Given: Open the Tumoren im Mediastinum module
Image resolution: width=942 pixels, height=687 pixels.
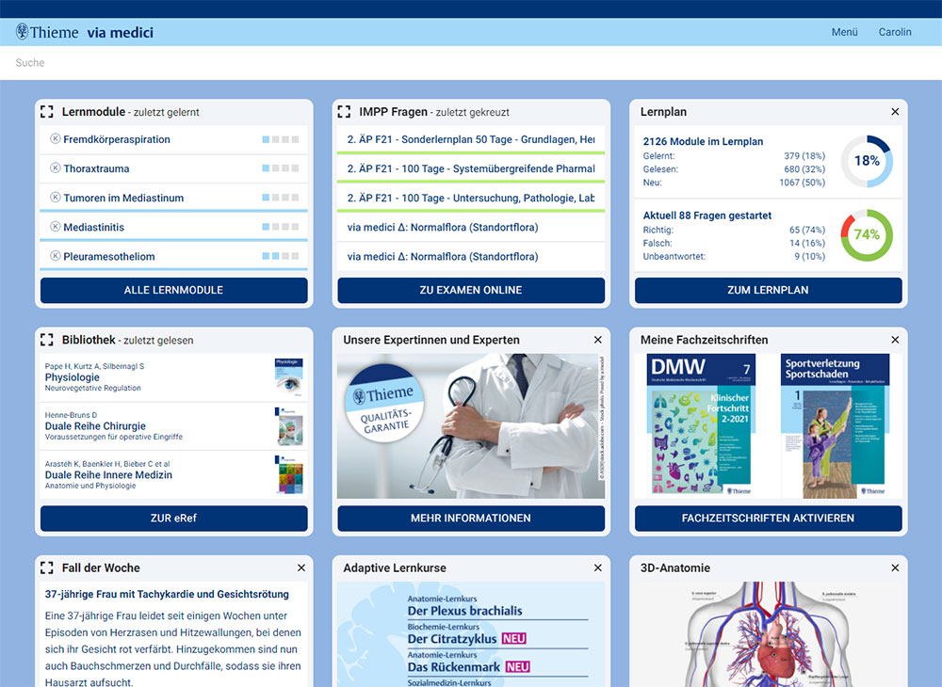Looking at the screenshot, I should pyautogui.click(x=123, y=198).
